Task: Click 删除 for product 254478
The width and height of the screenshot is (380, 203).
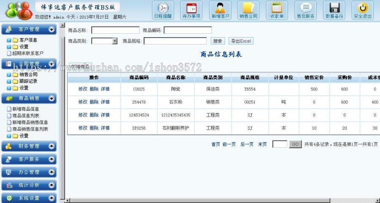Action: click(x=94, y=102)
